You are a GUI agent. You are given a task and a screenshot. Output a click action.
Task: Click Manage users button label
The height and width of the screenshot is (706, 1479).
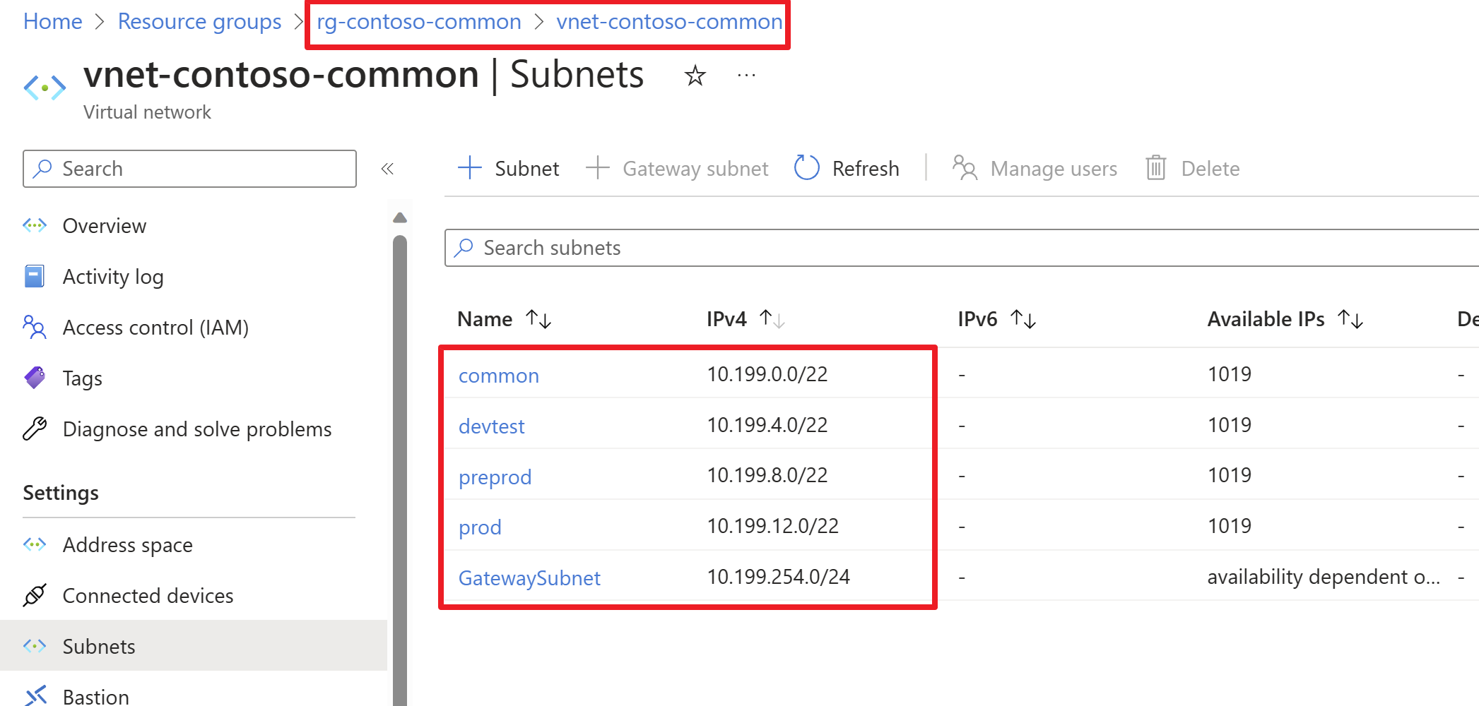[x=1054, y=169]
